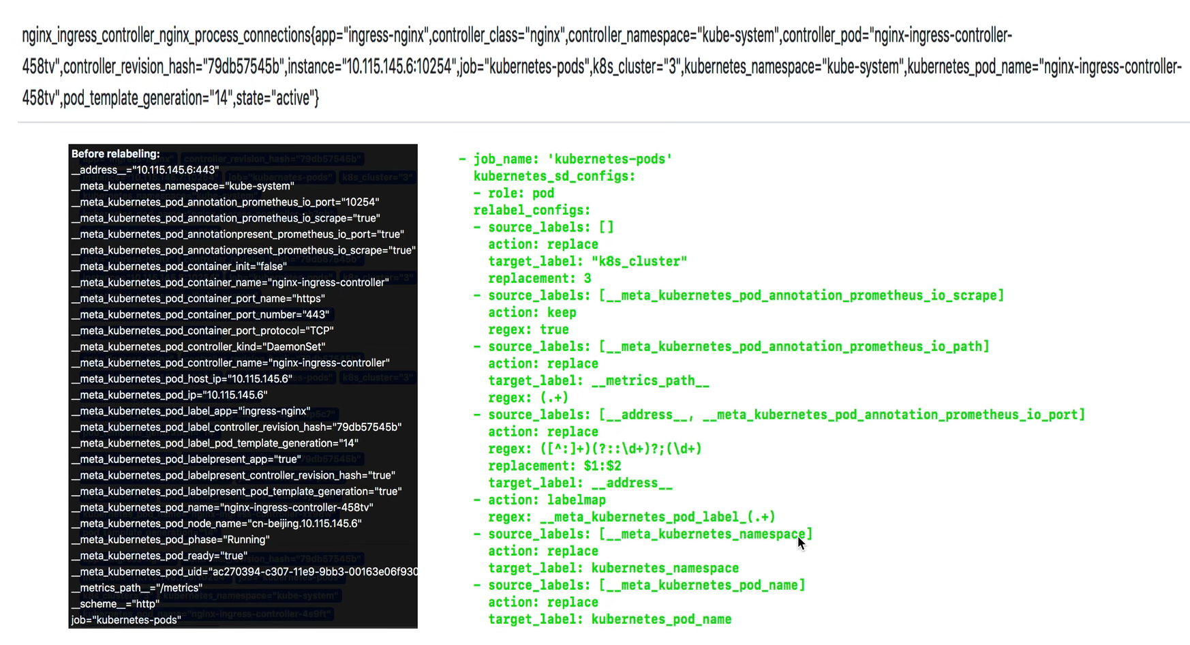This screenshot has width=1190, height=645.
Task: Click the "replacement: $1:$2" line
Action: (554, 466)
